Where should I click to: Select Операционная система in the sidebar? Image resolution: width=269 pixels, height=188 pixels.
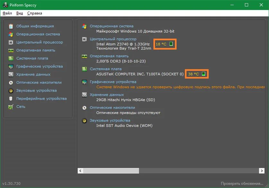pos(38,34)
